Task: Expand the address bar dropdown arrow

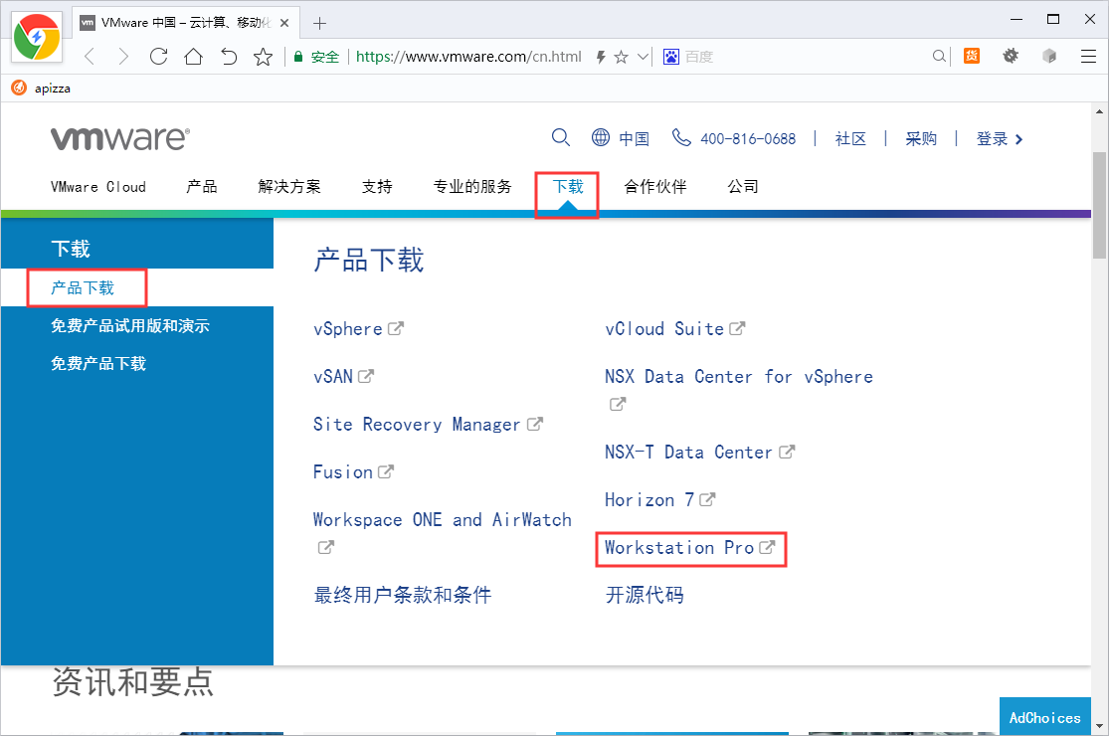Action: [x=643, y=57]
